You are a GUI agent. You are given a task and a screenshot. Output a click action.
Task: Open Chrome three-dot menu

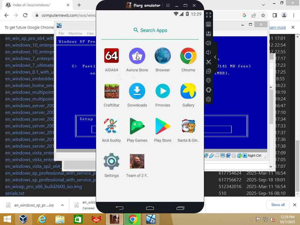pyautogui.click(x=294, y=15)
